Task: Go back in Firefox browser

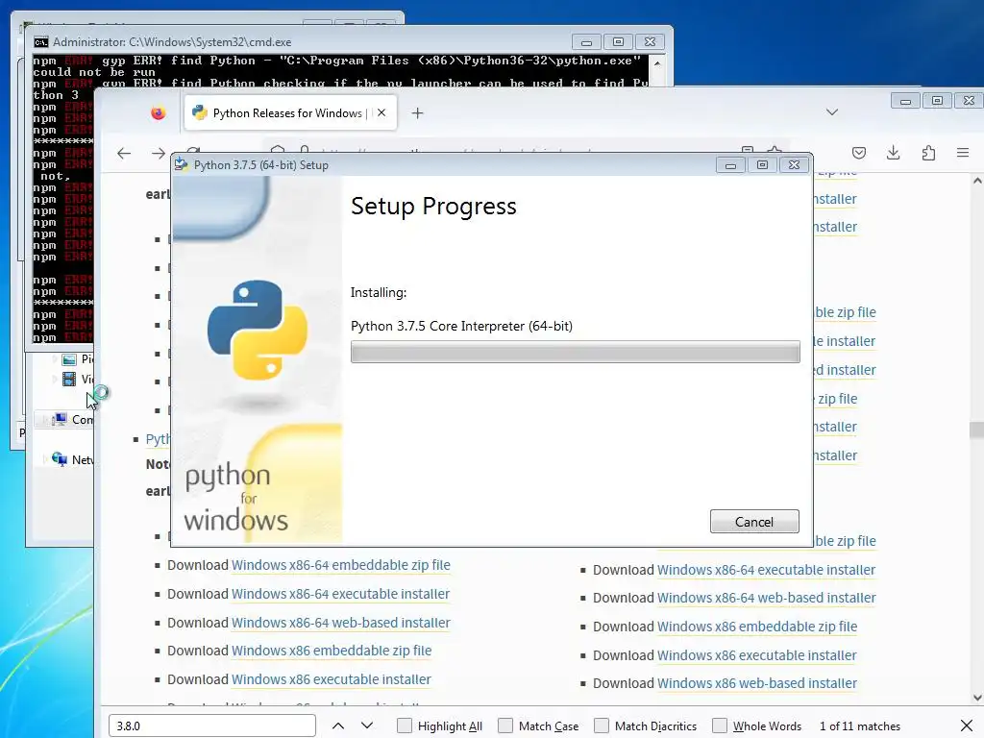Action: [124, 153]
